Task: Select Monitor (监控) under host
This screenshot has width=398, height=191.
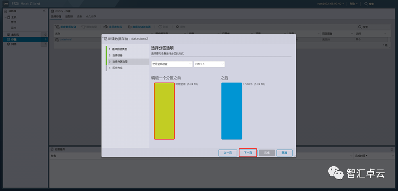Action: tap(13, 28)
